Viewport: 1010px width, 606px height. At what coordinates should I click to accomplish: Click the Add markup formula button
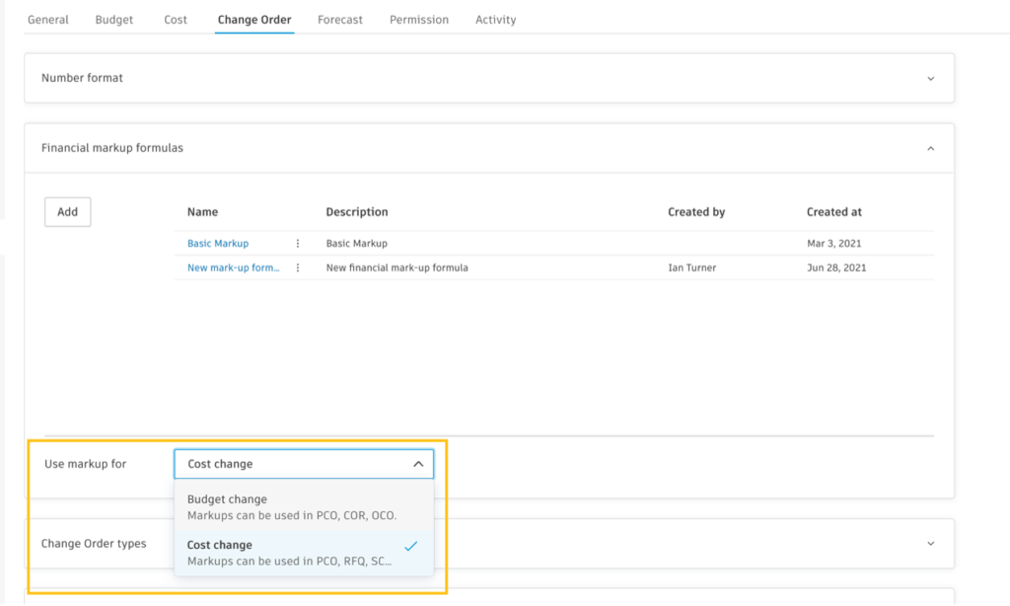[x=68, y=211]
